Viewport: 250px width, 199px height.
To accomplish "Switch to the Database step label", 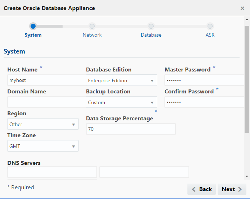I will tap(151, 35).
